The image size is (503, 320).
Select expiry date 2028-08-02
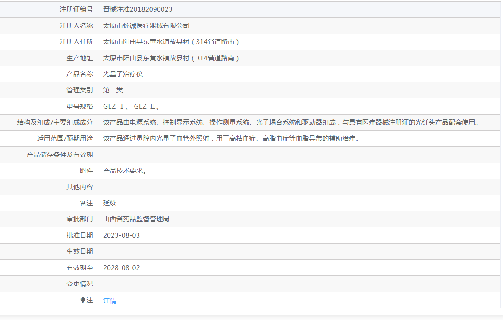pyautogui.click(x=122, y=268)
